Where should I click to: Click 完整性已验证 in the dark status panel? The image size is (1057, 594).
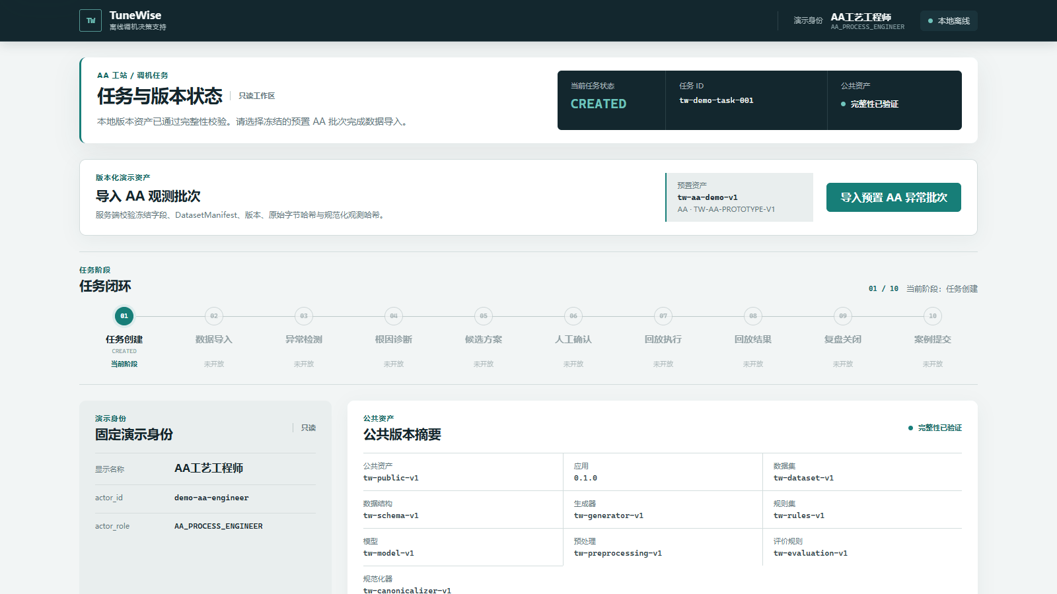(x=869, y=104)
